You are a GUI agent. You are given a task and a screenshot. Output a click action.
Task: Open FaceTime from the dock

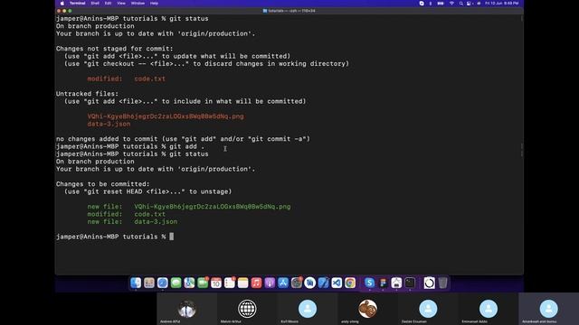pyautogui.click(x=203, y=283)
